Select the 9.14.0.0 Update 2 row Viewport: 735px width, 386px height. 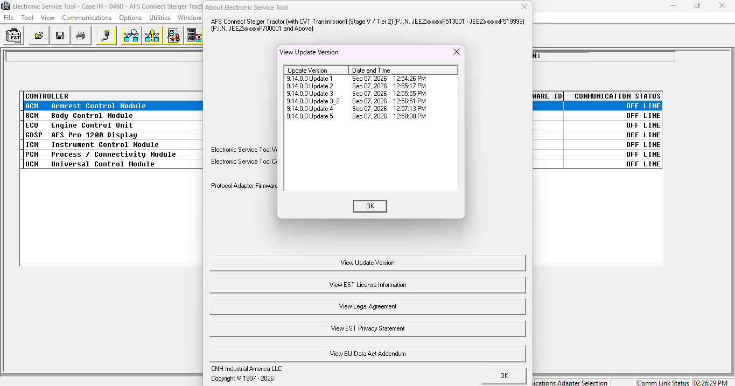(371, 86)
